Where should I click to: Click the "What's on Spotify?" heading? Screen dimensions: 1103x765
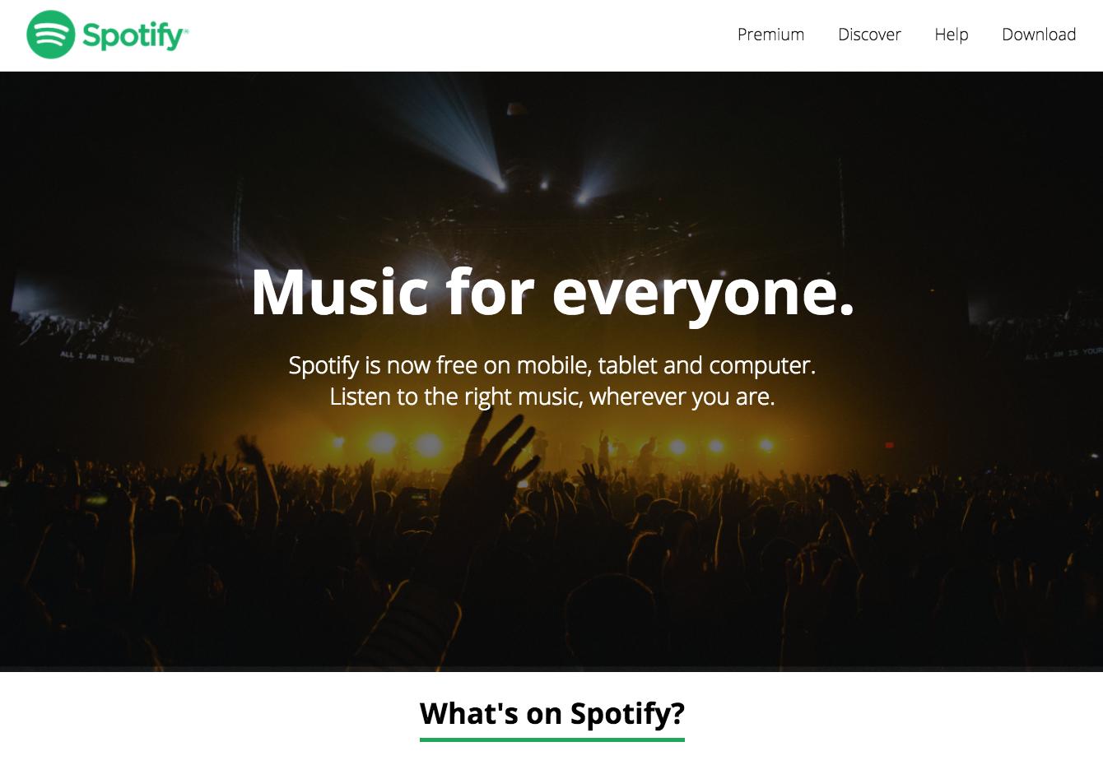pos(551,713)
